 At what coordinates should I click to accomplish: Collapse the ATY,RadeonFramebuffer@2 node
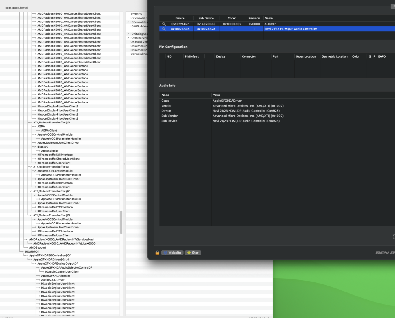click(x=31, y=191)
